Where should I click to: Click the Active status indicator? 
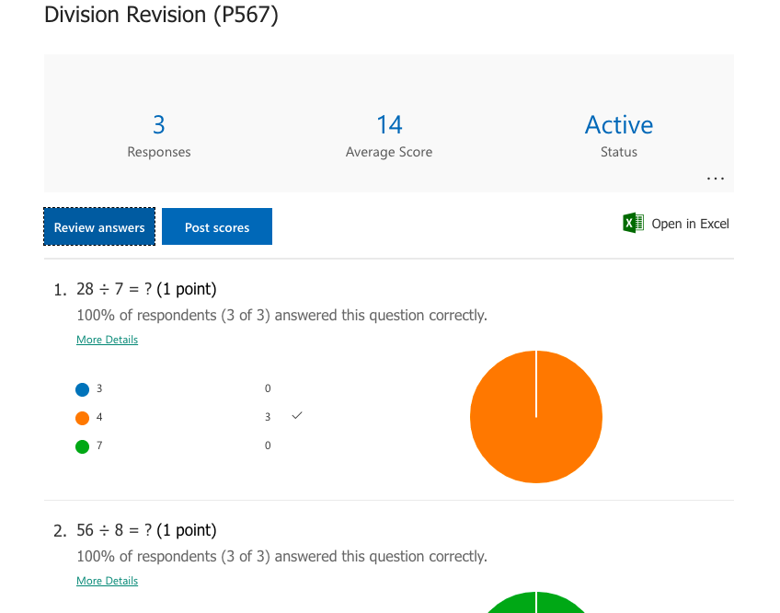tap(618, 124)
